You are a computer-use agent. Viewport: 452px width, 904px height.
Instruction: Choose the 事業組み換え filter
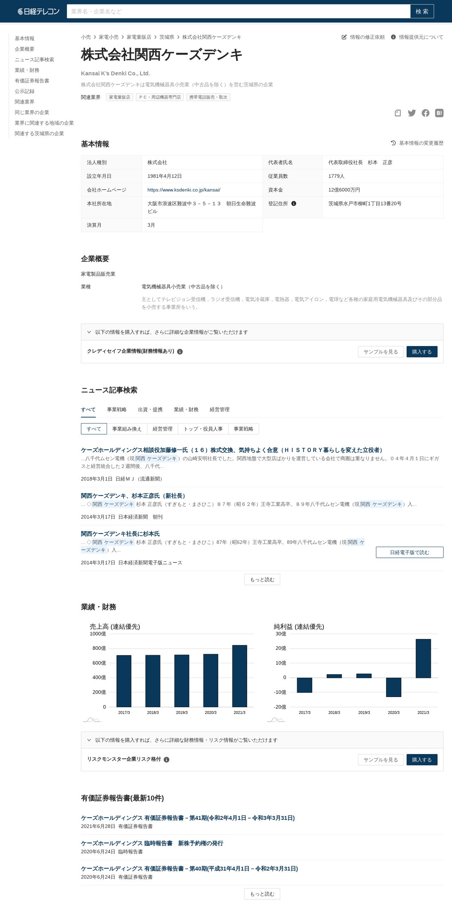coord(127,429)
